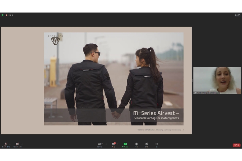Click the red Leave meeting button
The image size is (242, 161).
pos(236,145)
